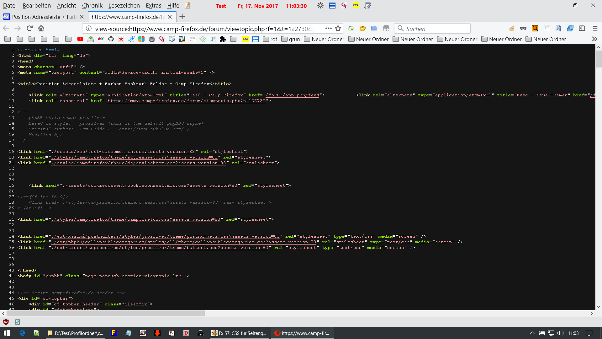Reload the current page
This screenshot has width=602, height=339.
point(29,29)
